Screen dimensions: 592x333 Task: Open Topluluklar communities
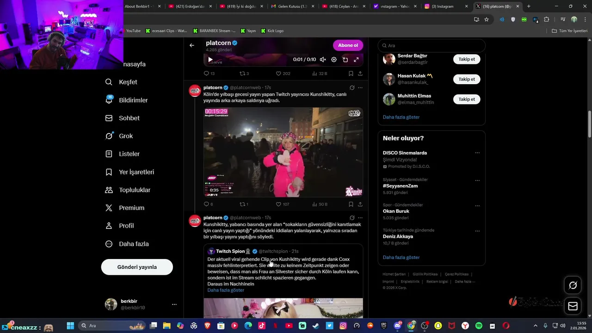128,190
